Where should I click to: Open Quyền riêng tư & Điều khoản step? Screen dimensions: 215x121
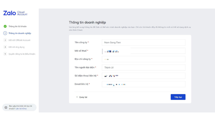tap(22, 54)
